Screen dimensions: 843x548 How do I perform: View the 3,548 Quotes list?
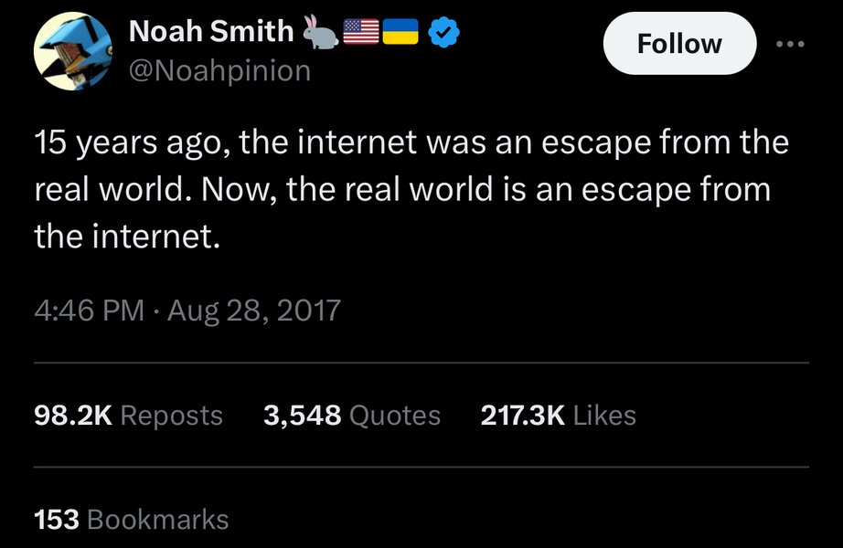pyautogui.click(x=352, y=416)
